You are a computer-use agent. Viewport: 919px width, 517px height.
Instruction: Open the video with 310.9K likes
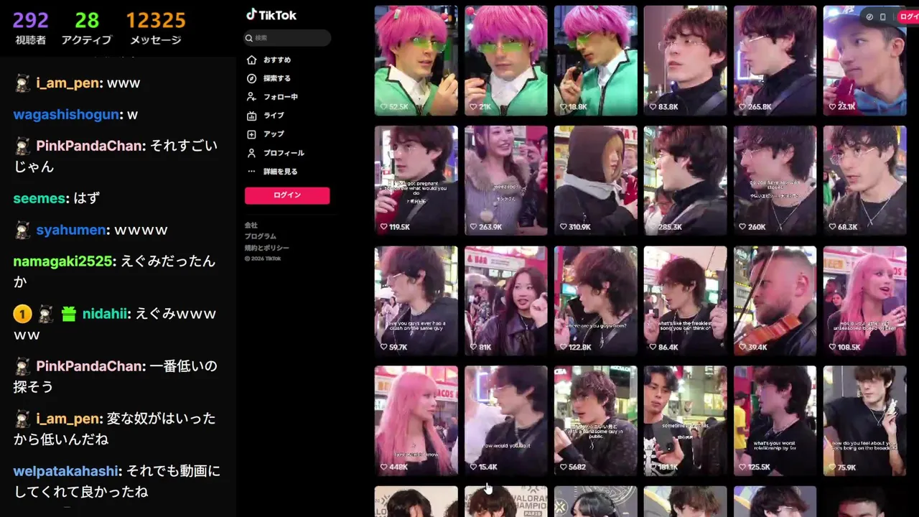pos(595,180)
